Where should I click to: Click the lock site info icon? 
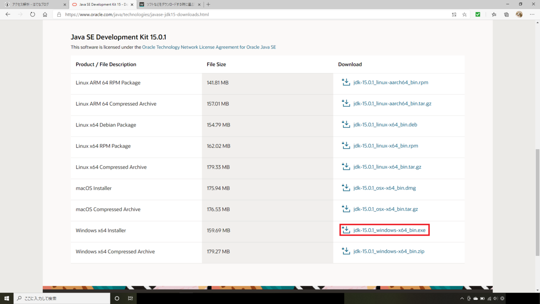(59, 14)
